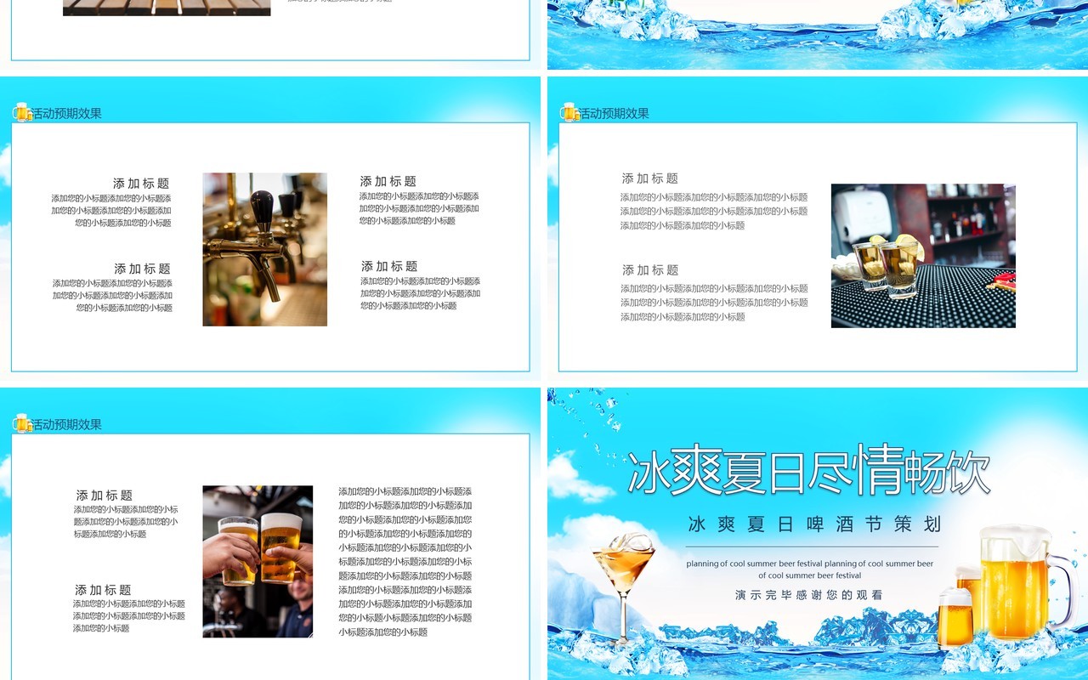Click the closing line "演示完毕感谢您的观看"

point(809,595)
